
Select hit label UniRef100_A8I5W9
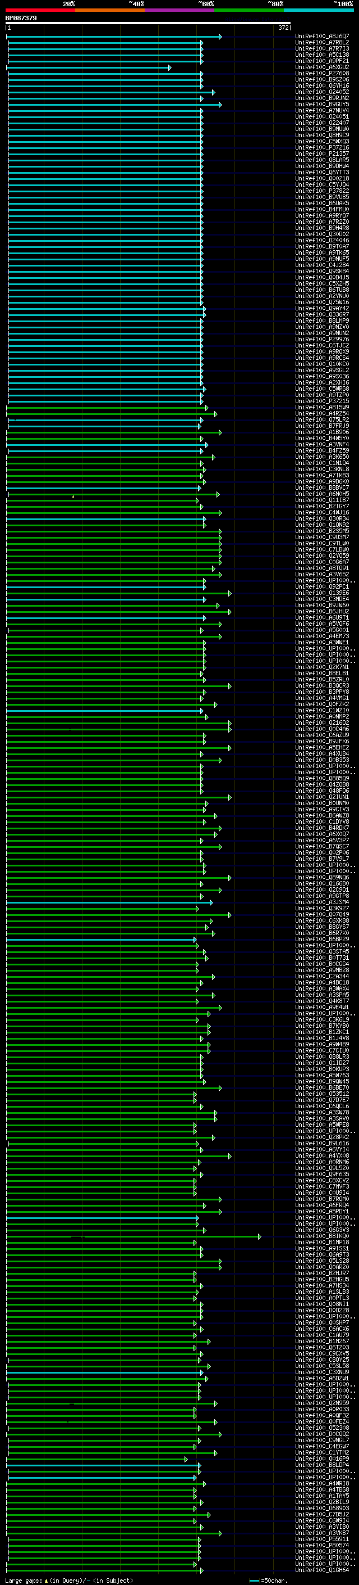pyautogui.click(x=322, y=407)
